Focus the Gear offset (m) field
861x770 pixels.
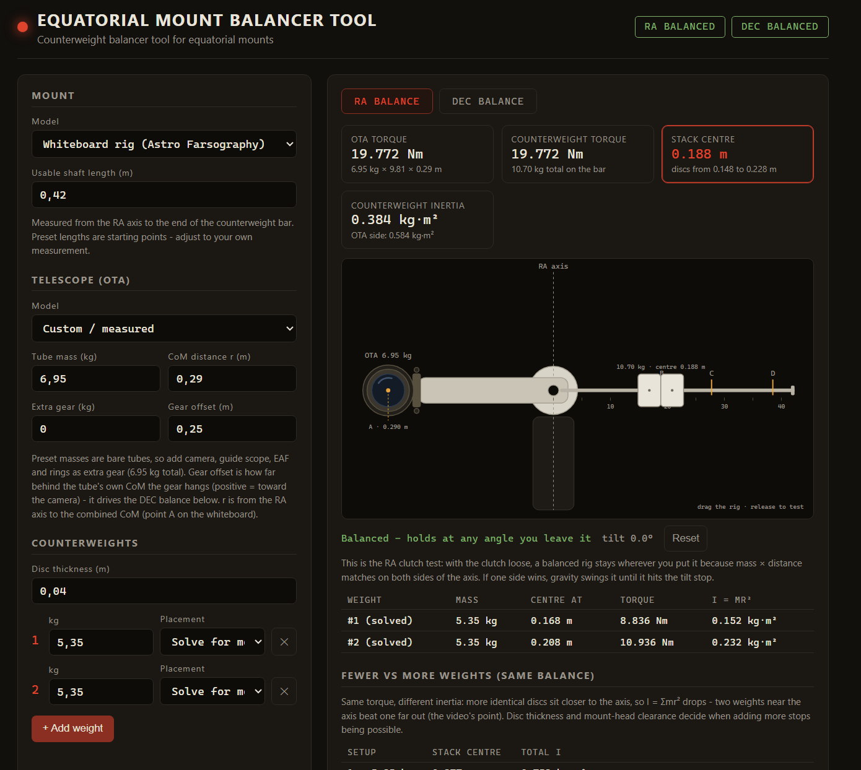(x=232, y=429)
